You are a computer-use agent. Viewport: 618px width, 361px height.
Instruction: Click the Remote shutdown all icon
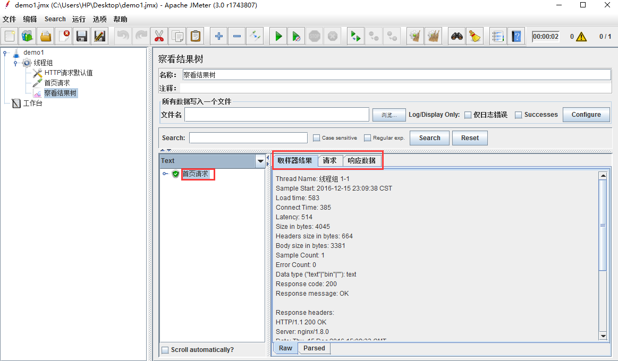coord(392,36)
